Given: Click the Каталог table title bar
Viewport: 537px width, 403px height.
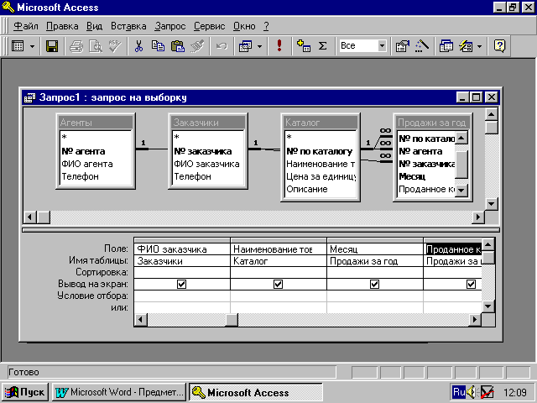Looking at the screenshot, I should click(x=321, y=123).
